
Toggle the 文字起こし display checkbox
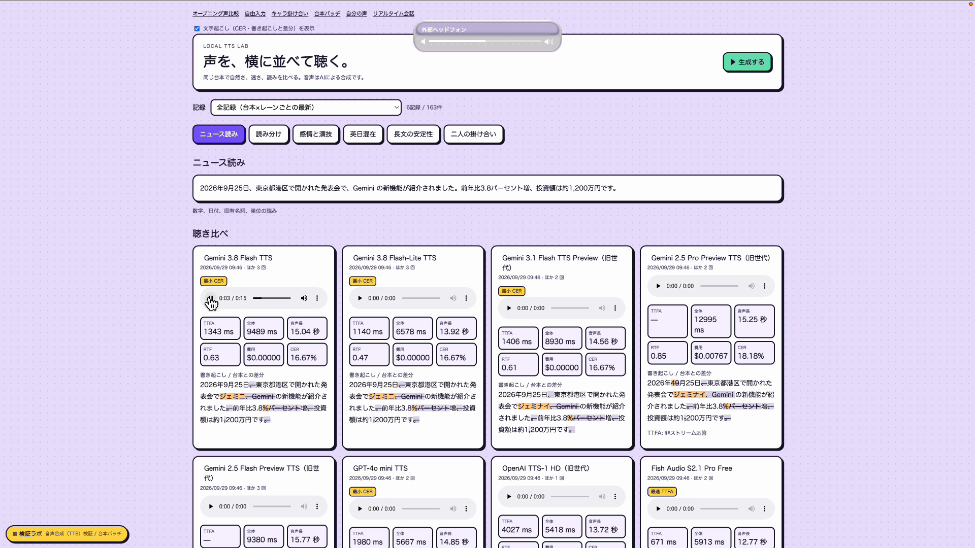tap(197, 29)
